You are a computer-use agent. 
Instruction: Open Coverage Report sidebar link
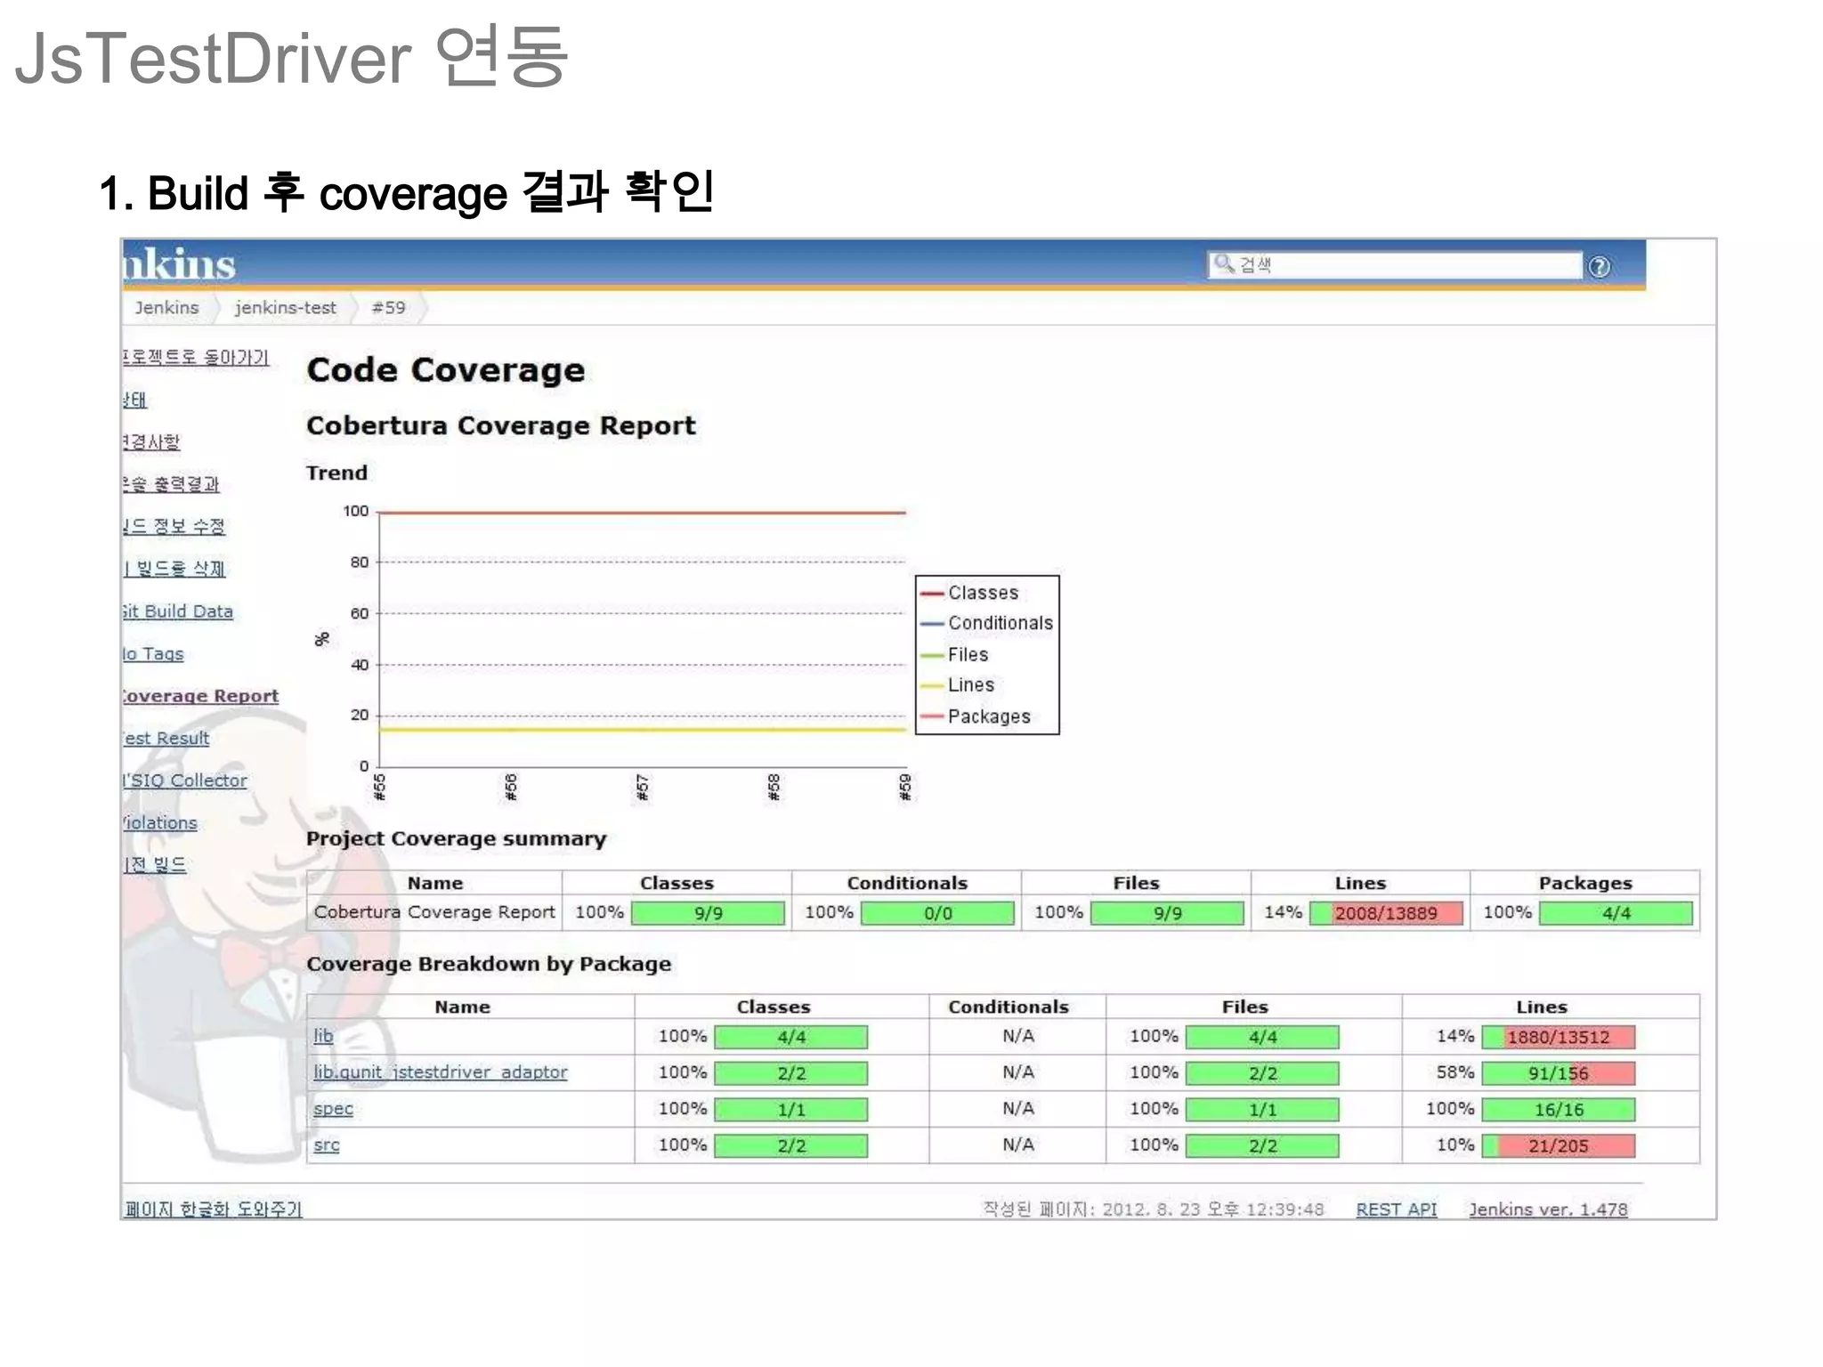[x=200, y=696]
